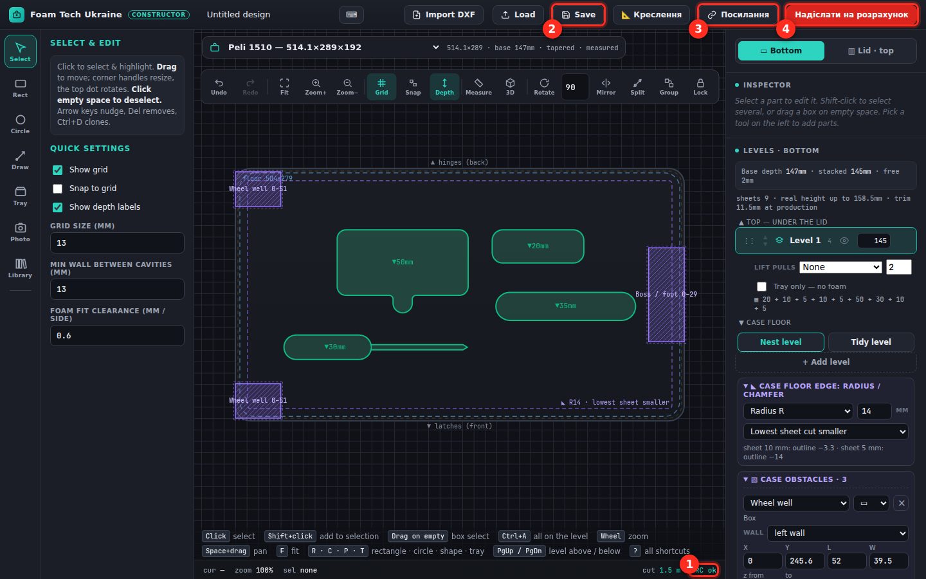Enable the Snap to grid checkbox
926x579 pixels.
pyautogui.click(x=57, y=188)
